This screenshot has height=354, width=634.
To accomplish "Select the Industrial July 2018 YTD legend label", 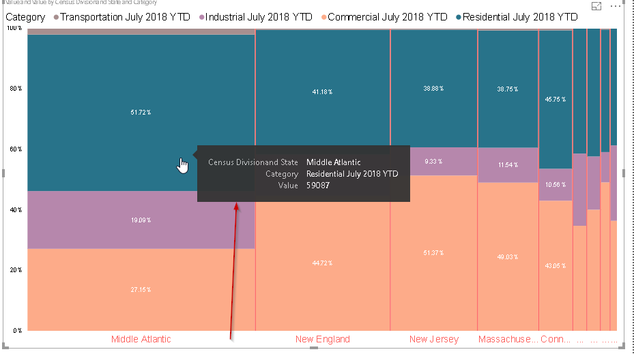I will pyautogui.click(x=259, y=17).
